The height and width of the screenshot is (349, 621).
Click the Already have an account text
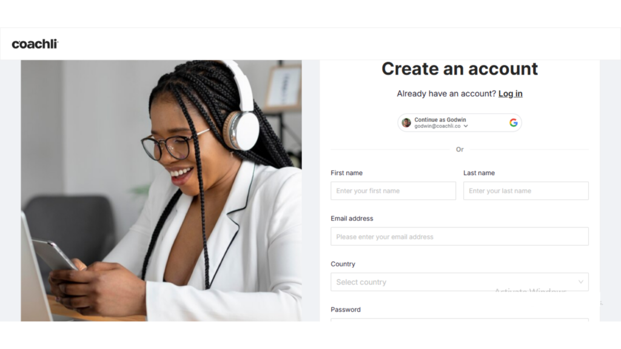pos(446,94)
